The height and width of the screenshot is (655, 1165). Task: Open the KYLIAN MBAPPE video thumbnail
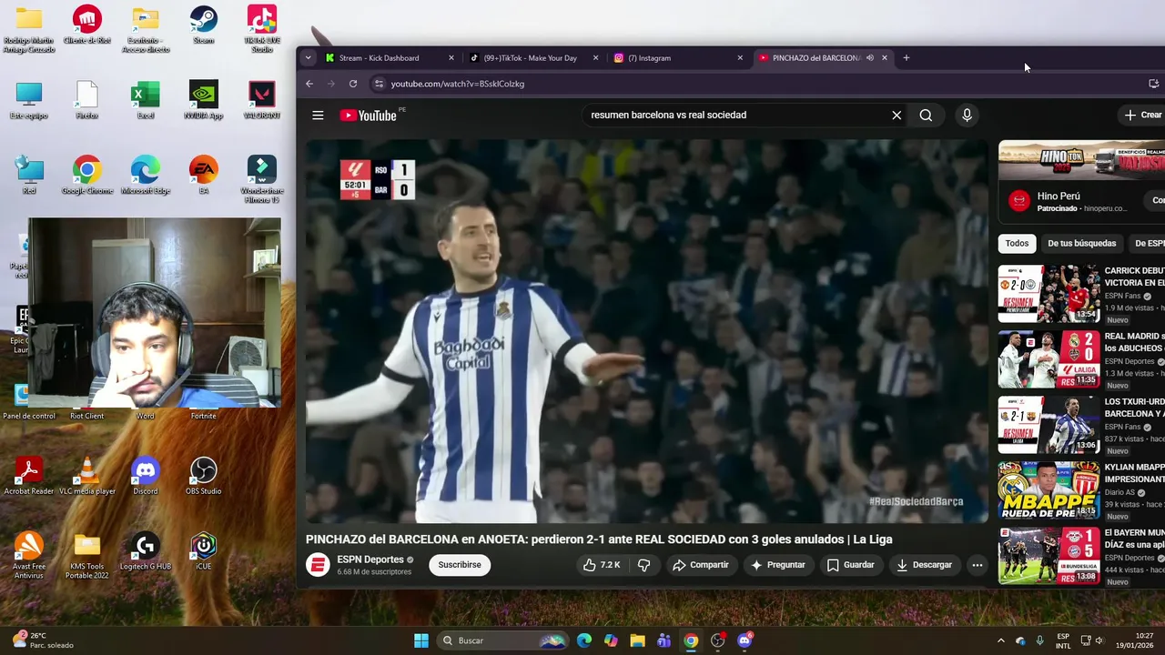[1049, 490]
